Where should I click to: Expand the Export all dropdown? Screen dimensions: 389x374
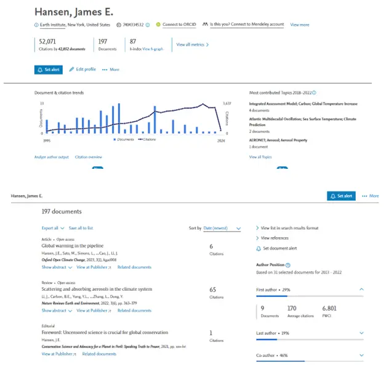[x=53, y=228]
